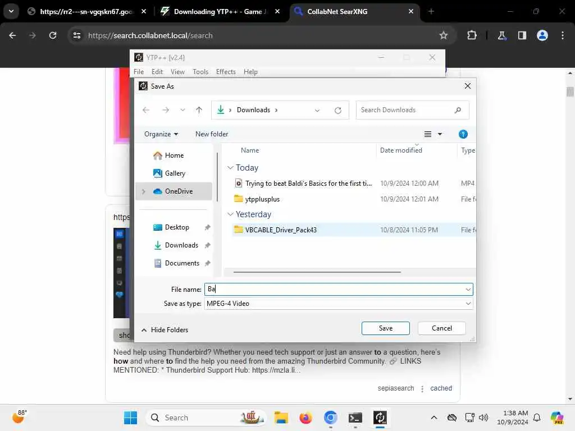The width and height of the screenshot is (575, 431).
Task: Cancel the Save As dialog
Action: tap(441, 328)
